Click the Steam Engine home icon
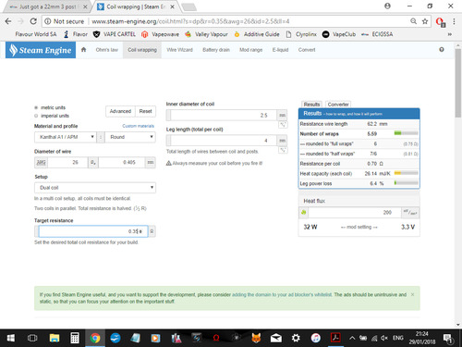The height and width of the screenshot is (347, 462). (83, 50)
